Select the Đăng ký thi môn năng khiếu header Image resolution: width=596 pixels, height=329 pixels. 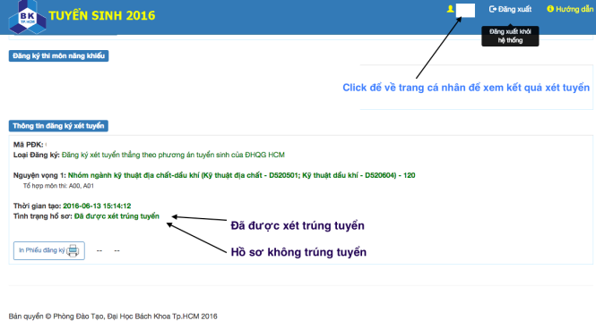tap(58, 55)
